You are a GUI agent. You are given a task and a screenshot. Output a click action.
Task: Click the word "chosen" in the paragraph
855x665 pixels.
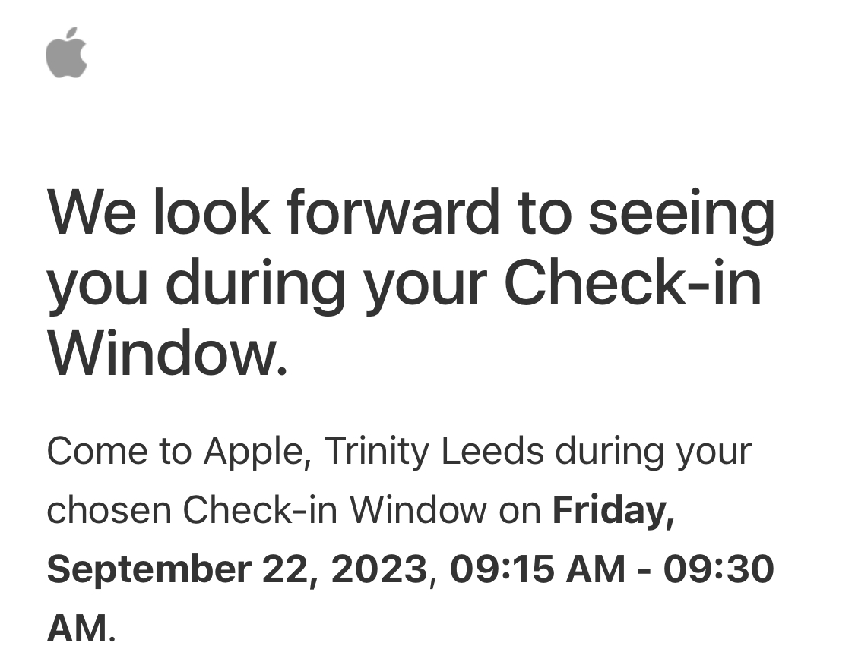(108, 511)
